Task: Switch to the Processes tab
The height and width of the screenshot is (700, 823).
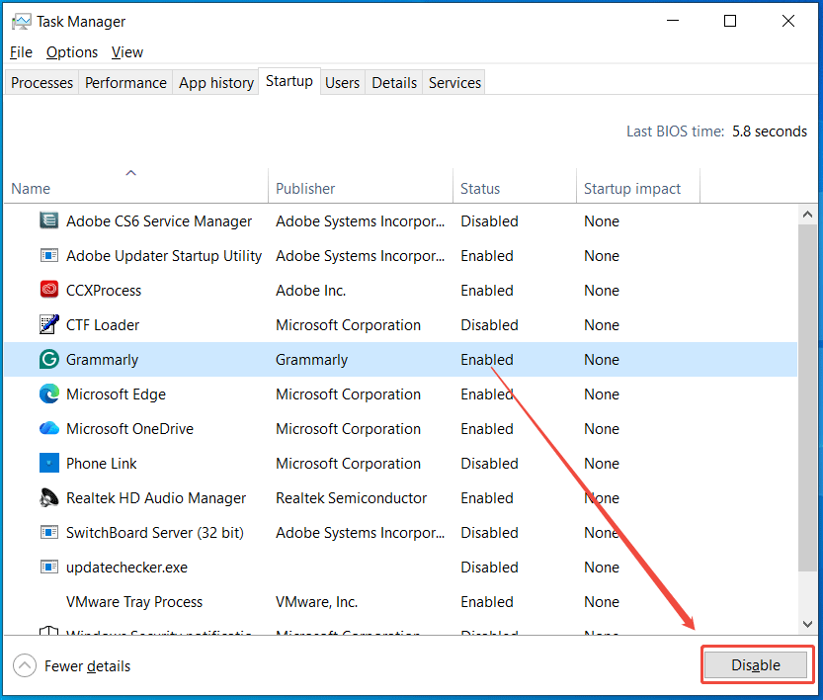Action: click(41, 82)
